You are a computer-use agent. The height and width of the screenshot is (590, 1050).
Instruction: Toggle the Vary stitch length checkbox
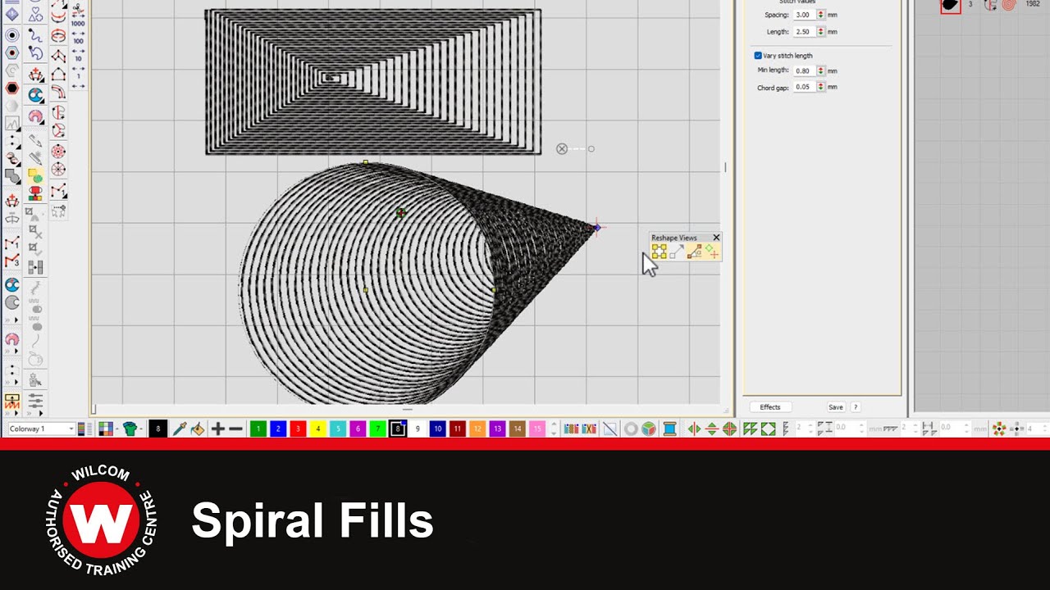click(758, 56)
